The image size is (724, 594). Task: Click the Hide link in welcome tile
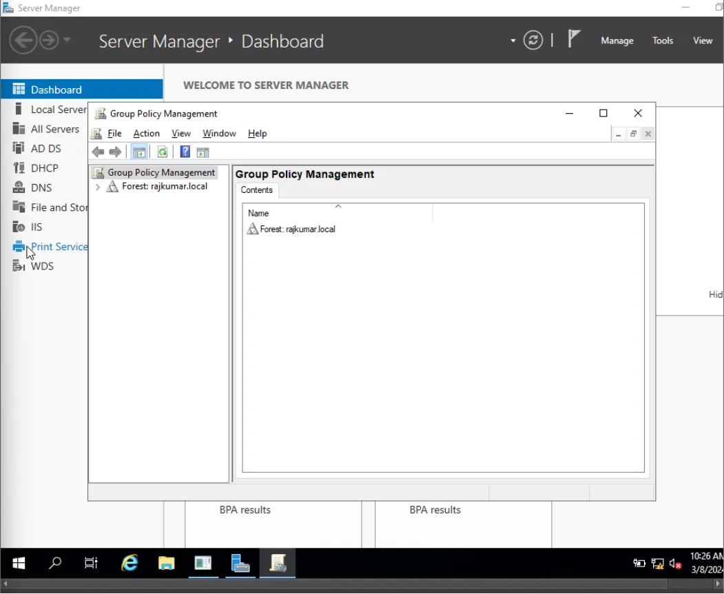click(x=716, y=295)
